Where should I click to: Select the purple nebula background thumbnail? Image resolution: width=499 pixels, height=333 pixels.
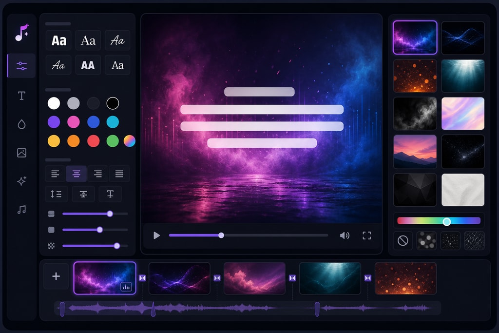click(x=415, y=38)
